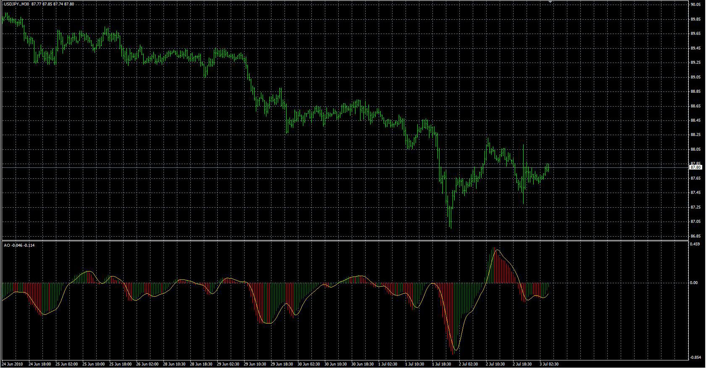Click the 2 Jul 10:30 time label
The image size is (706, 368).
pos(496,364)
